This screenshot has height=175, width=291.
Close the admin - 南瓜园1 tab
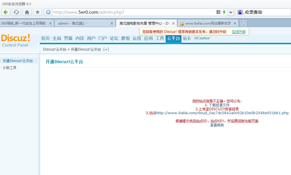pos(112,23)
